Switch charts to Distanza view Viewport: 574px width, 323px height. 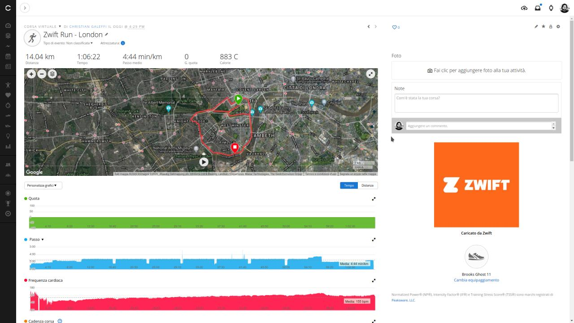pos(367,185)
